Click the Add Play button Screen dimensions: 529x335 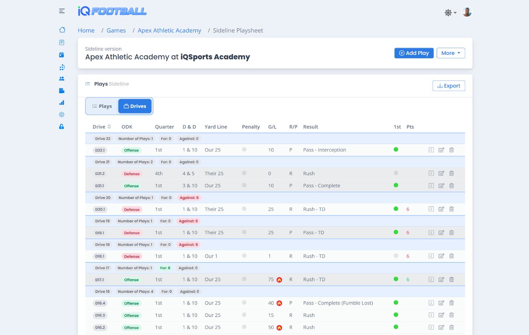414,53
